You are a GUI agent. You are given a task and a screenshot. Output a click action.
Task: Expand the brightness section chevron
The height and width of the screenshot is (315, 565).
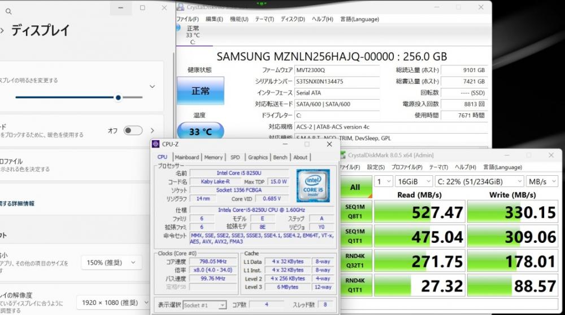[x=153, y=87]
